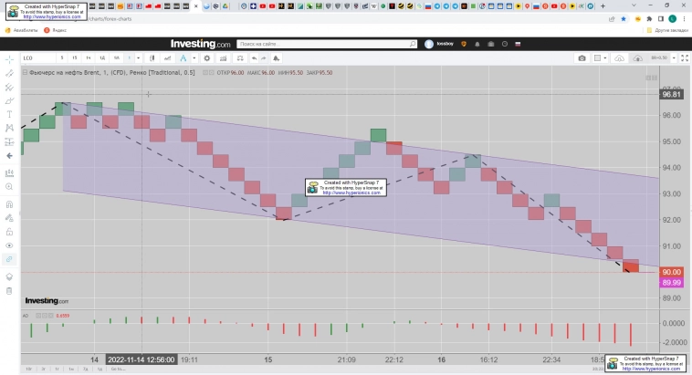The width and height of the screenshot is (692, 375).
Task: Change site language with the flag
Action: [518, 44]
